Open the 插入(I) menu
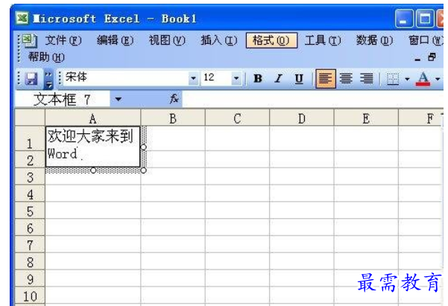448x306 pixels. tap(219, 40)
